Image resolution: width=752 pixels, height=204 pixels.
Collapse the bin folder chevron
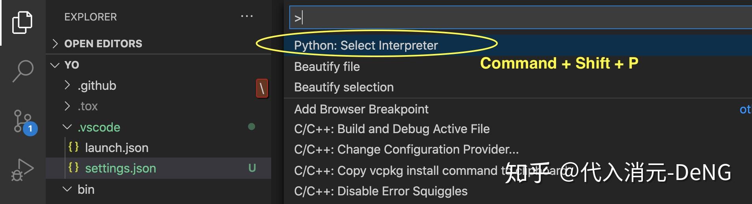(67, 189)
